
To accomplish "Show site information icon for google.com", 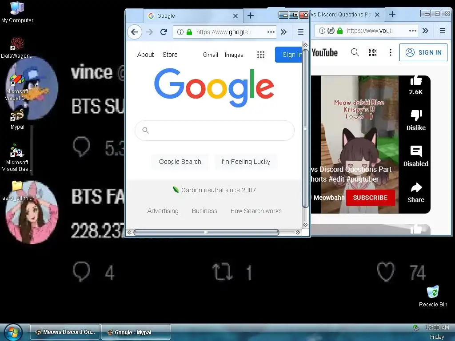I will 180,32.
